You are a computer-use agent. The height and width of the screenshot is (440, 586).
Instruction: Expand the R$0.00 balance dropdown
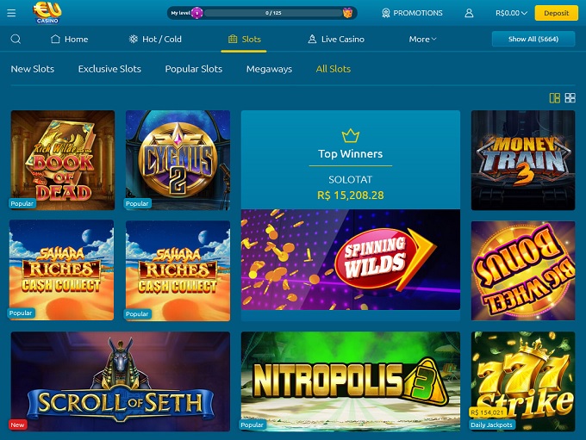coord(511,13)
